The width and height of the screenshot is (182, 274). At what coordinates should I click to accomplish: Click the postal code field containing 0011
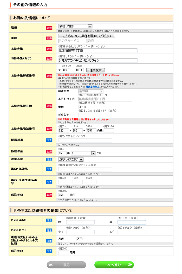pos(80,70)
